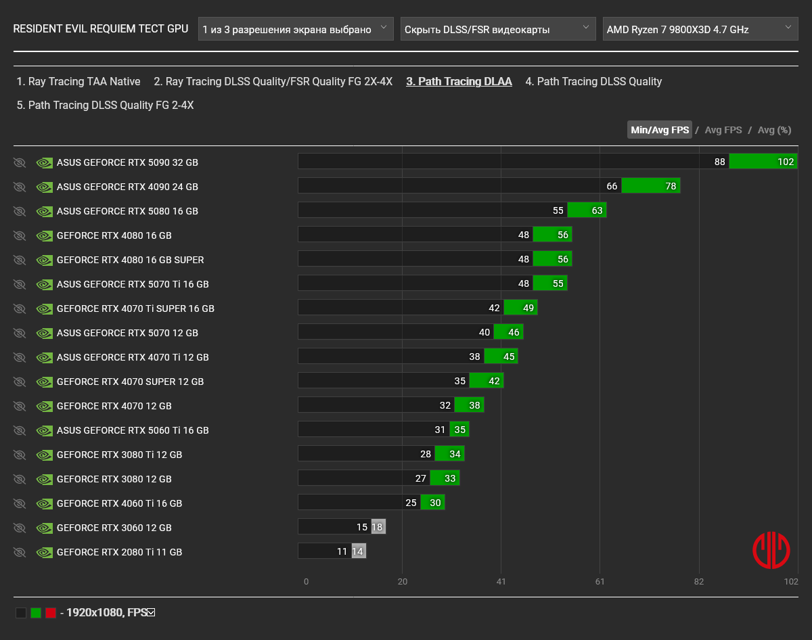The height and width of the screenshot is (640, 812).
Task: Toggle visibility of ASUS RTX 5080 16 GB
Action: coord(19,211)
